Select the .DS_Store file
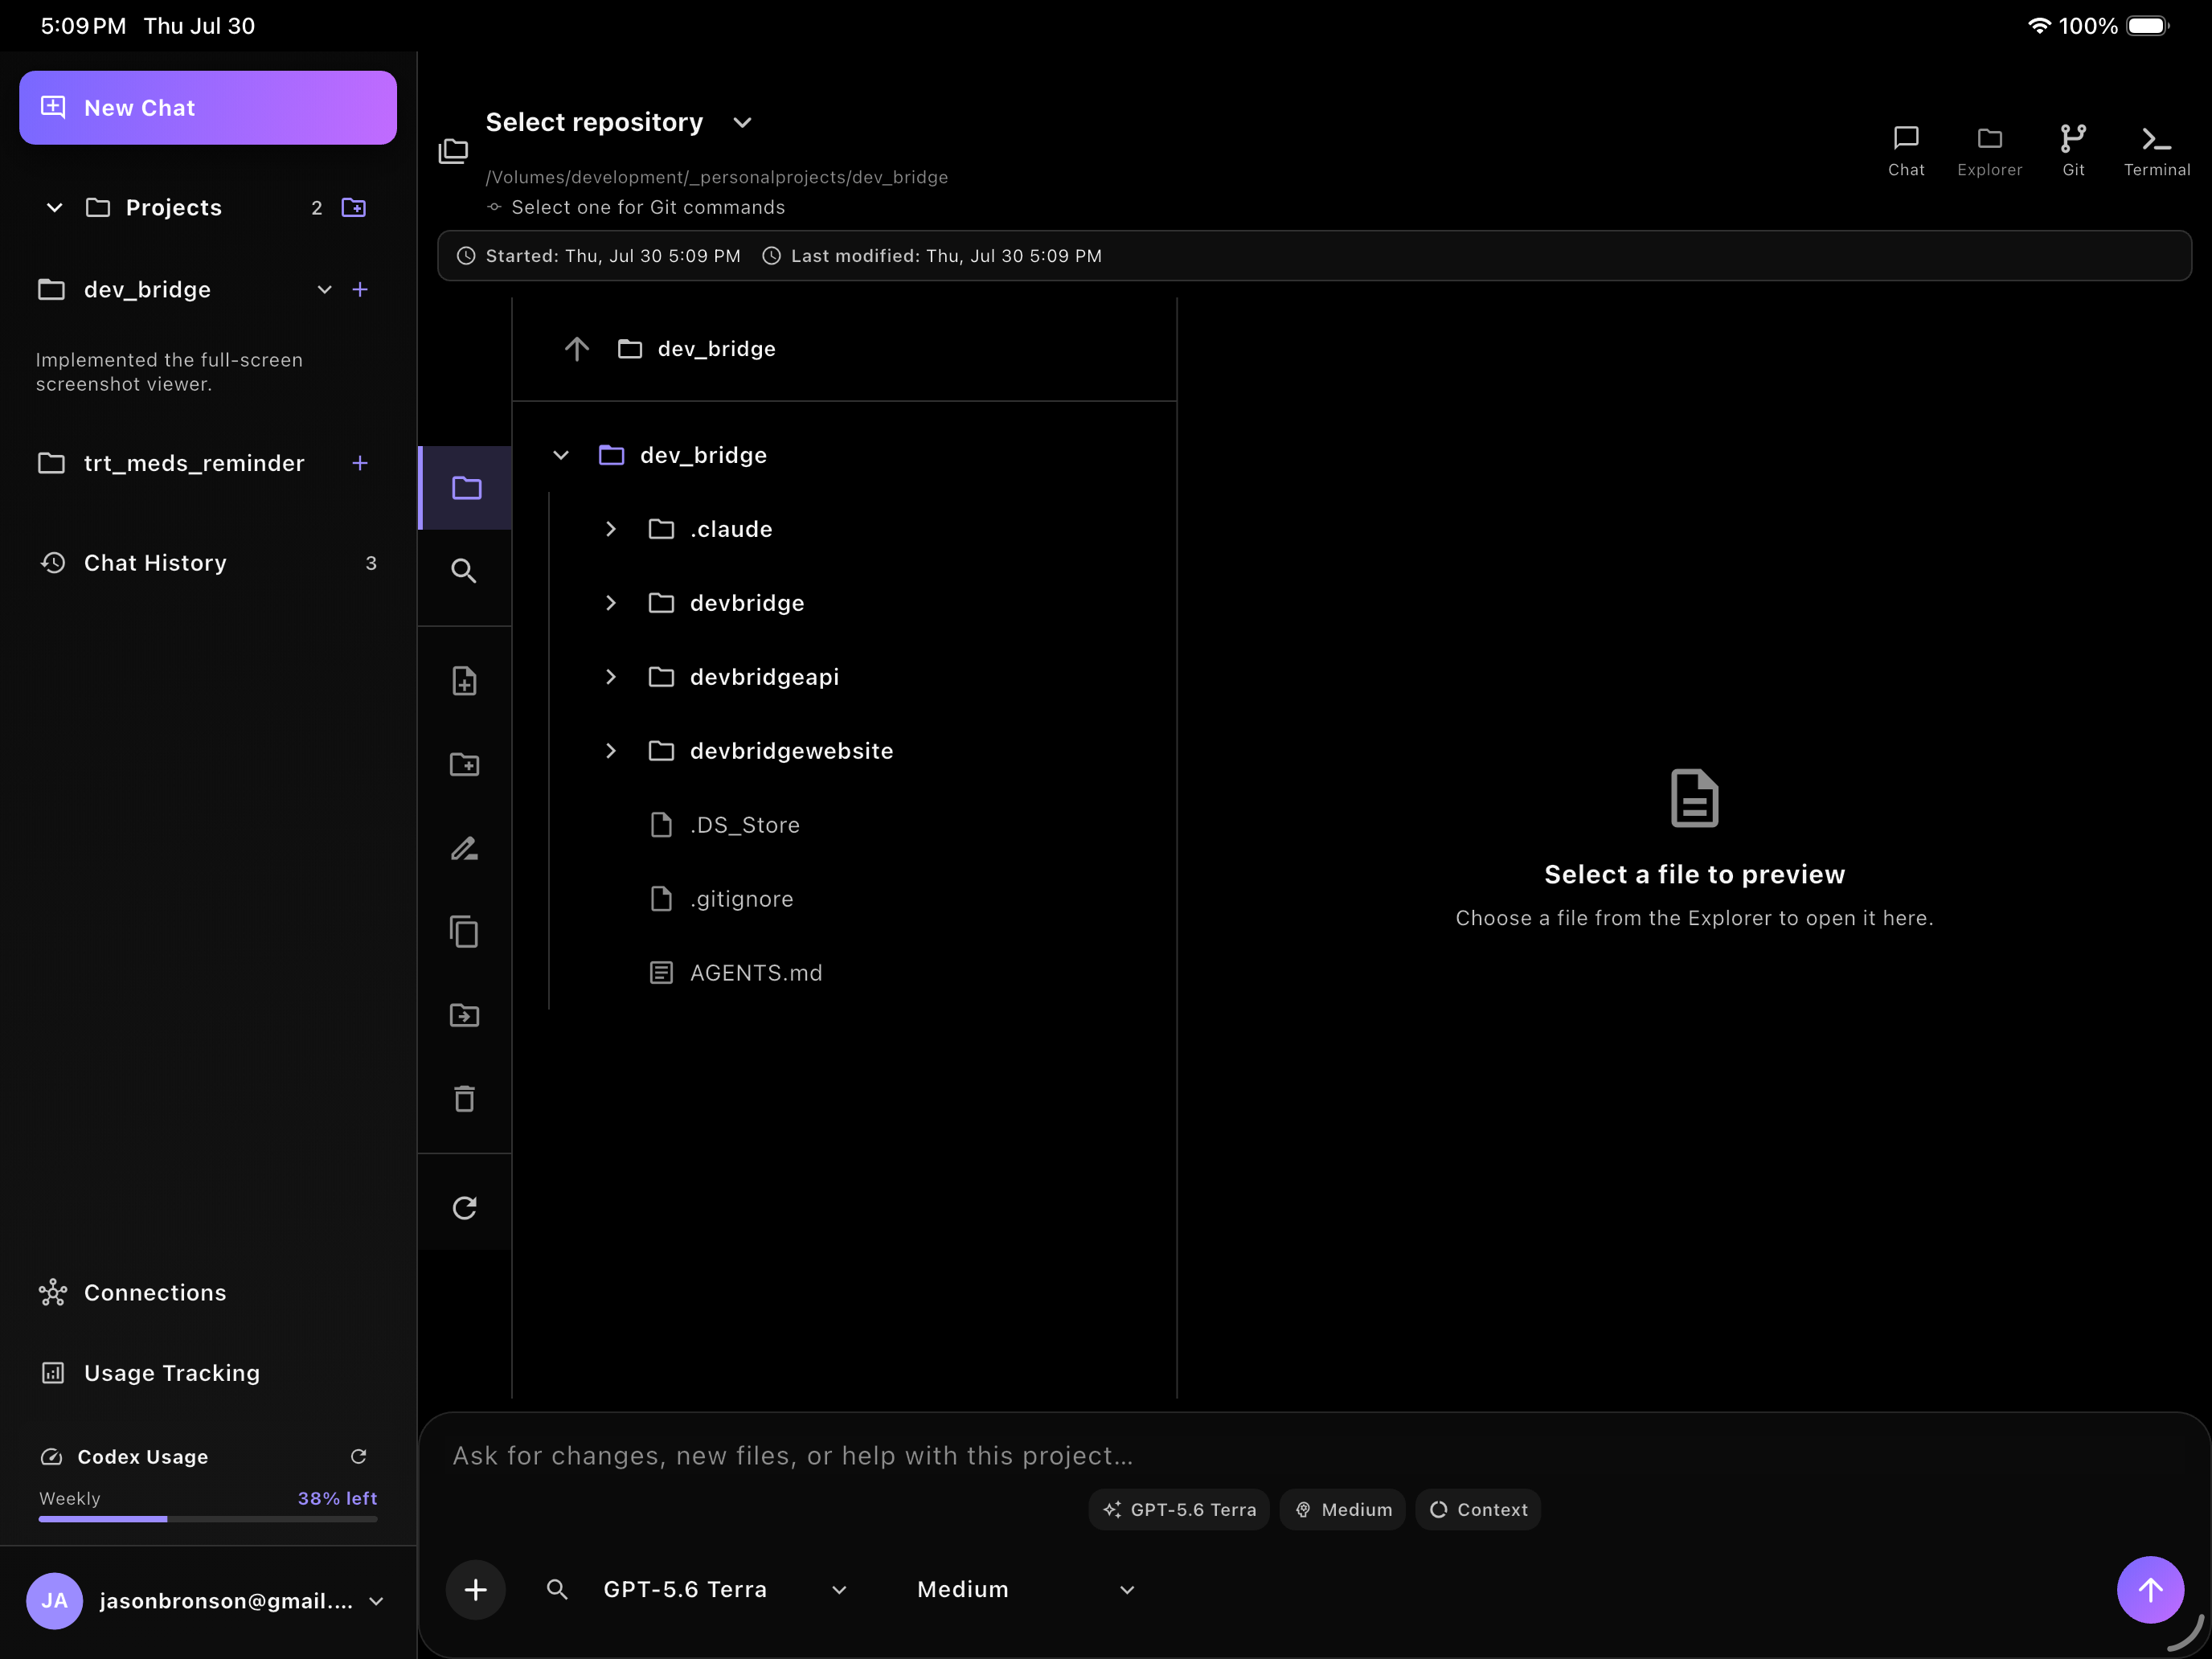 [x=725, y=825]
